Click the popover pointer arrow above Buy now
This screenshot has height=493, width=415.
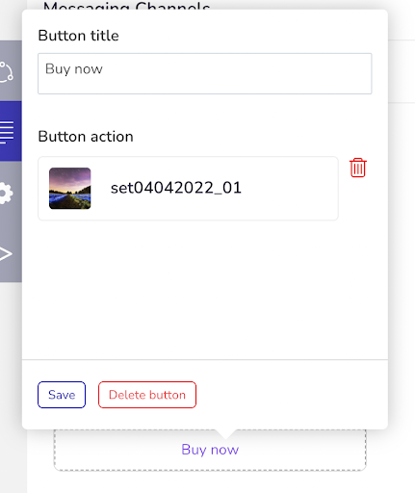pyautogui.click(x=225, y=434)
